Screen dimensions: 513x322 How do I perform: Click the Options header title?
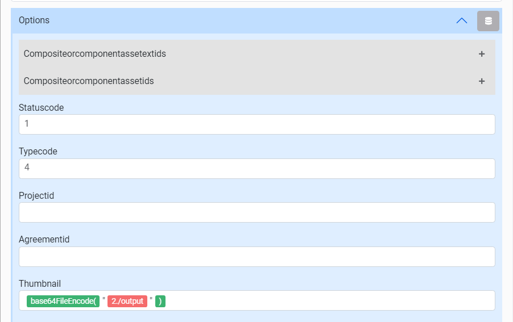(x=34, y=20)
